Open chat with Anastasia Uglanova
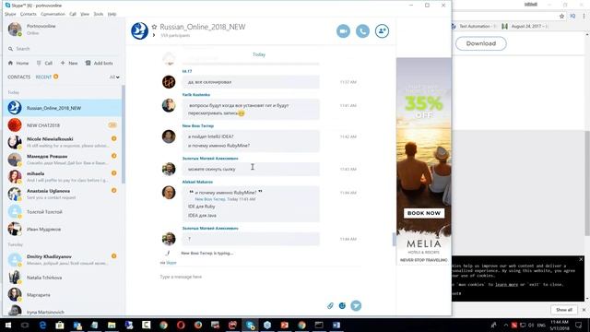Image resolution: width=590 pixels, height=332 pixels. [x=62, y=195]
